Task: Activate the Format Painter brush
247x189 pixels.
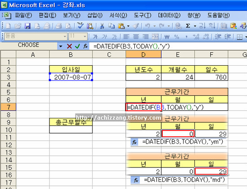Action: pos(136,26)
